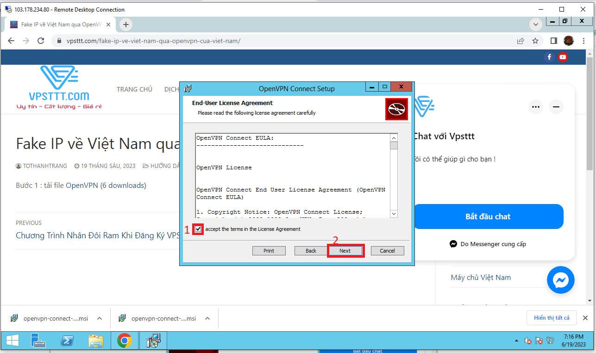
Task: Open Chrome three-dot menu
Action: pos(583,41)
